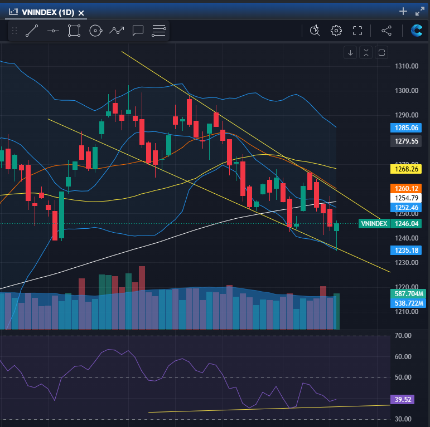Add a new chart tab
The image size is (430, 427).
403,11
